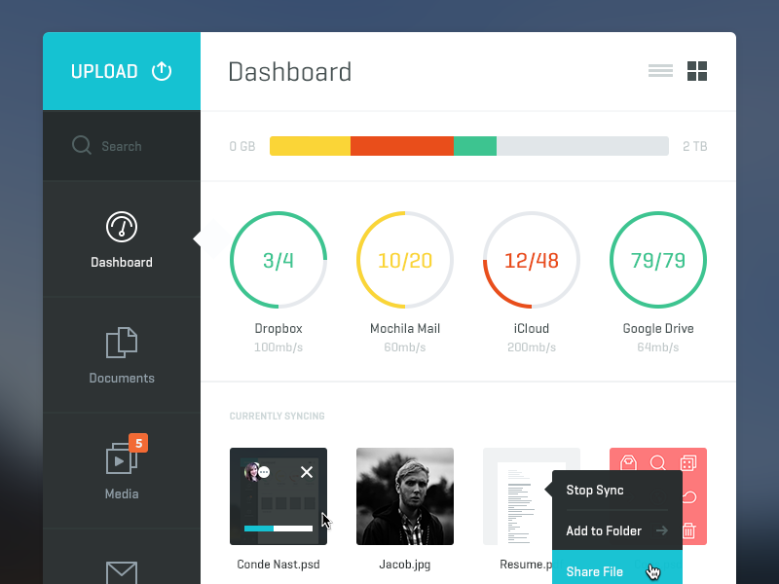This screenshot has height=584, width=779.
Task: Open the Conde Nast.psd thumbnail
Action: click(x=278, y=496)
